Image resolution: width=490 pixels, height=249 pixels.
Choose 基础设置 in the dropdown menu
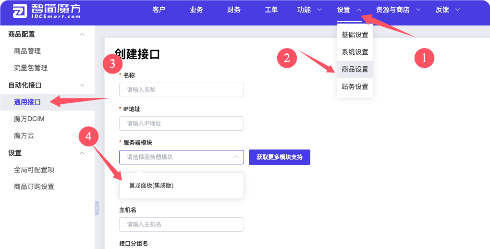point(355,35)
